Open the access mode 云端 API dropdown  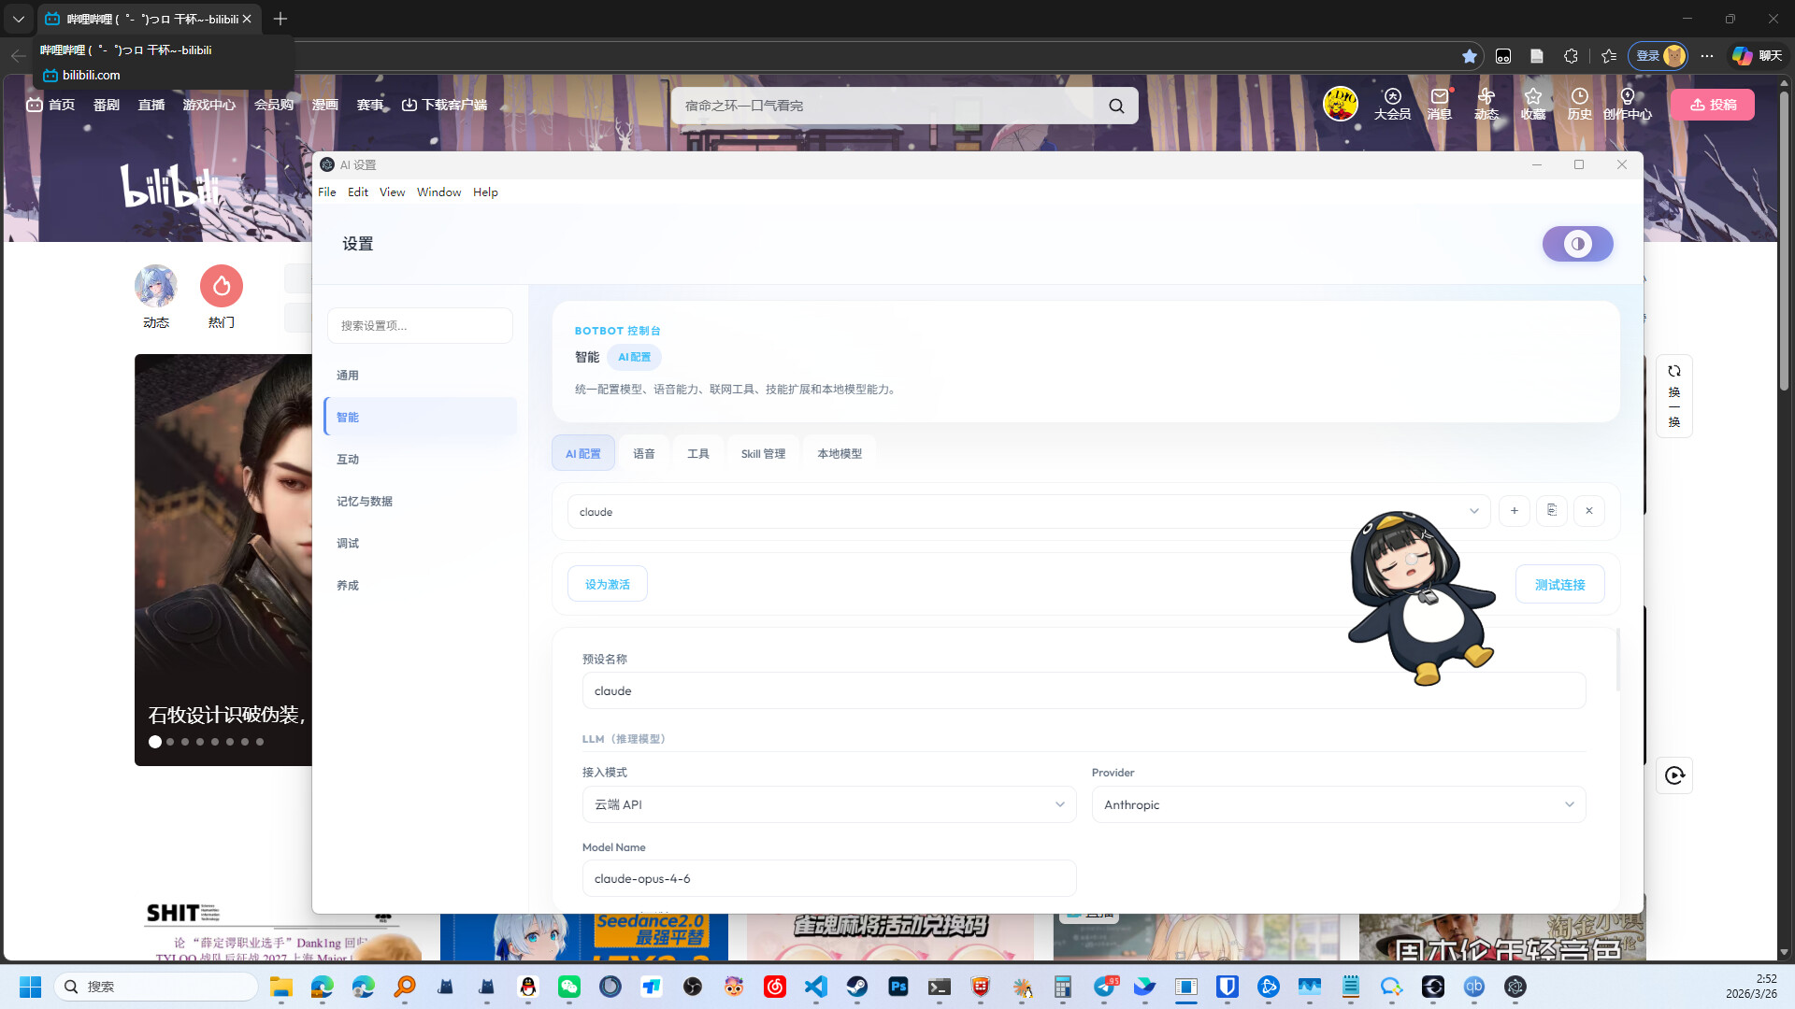[x=828, y=804]
